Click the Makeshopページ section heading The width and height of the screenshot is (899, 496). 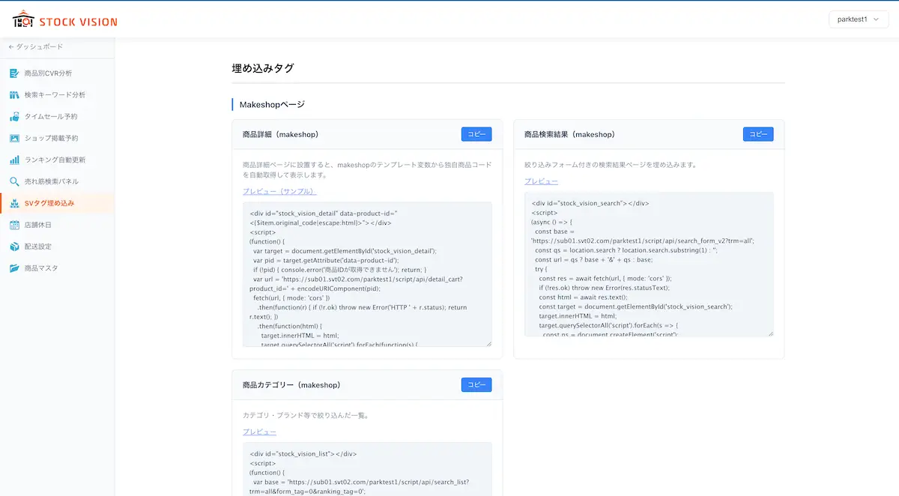(x=272, y=104)
